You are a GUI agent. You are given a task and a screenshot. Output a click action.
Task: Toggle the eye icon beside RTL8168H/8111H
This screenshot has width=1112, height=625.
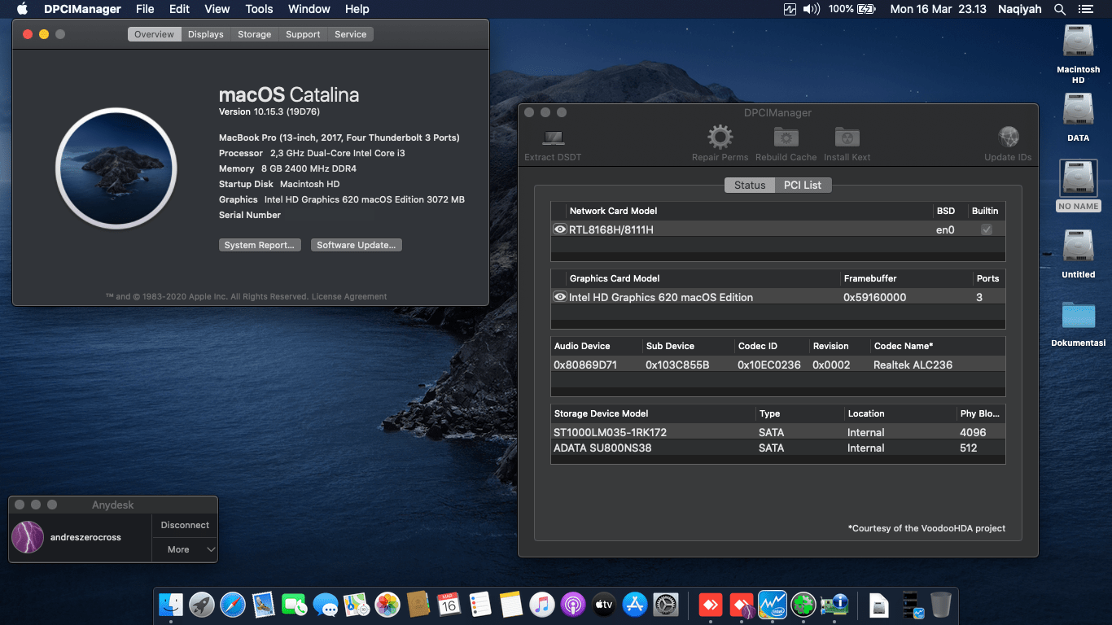pos(560,229)
